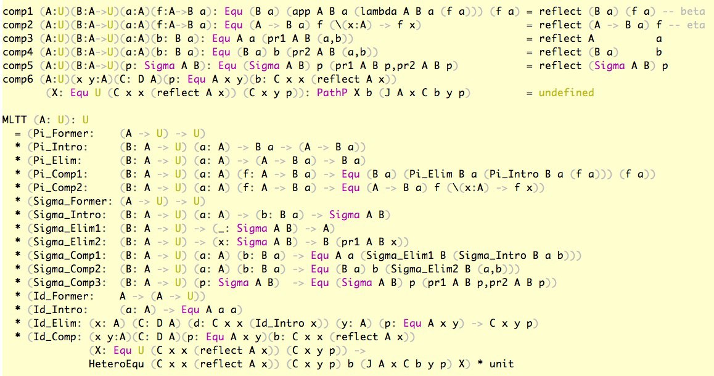714x376 pixels.
Task: Click the word 'unit' at the end
Action: pos(502,364)
